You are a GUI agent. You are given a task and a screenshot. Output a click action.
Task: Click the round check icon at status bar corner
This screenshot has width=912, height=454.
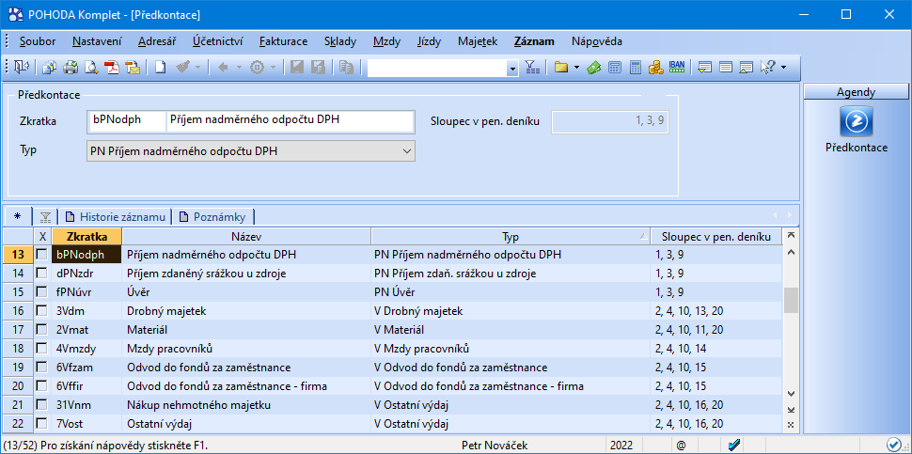click(x=893, y=445)
